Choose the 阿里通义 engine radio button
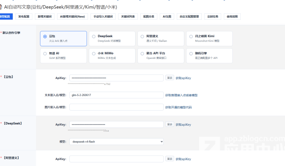This screenshot has width=285, height=166. pyautogui.click(x=142, y=36)
